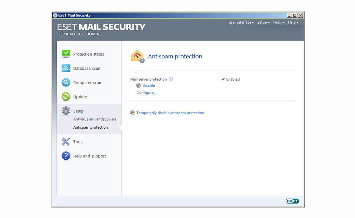Minimize the ESET Mail Security window
This screenshot has width=355, height=218.
tap(289, 15)
